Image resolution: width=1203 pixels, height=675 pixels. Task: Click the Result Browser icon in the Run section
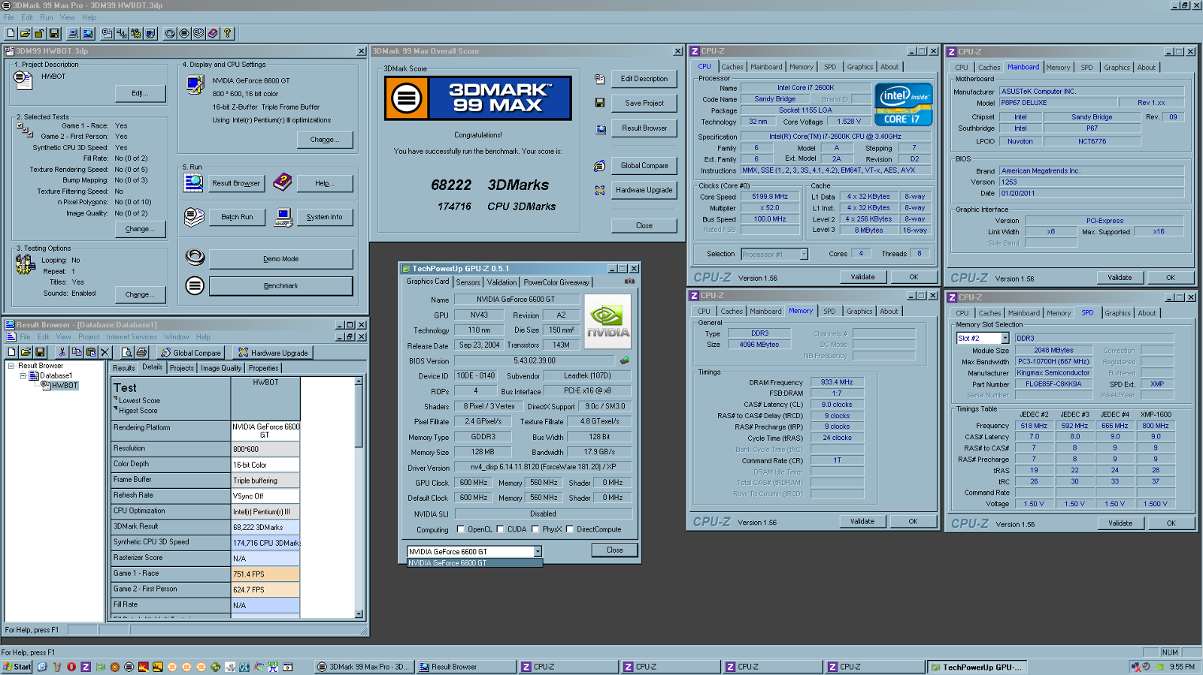coord(193,182)
